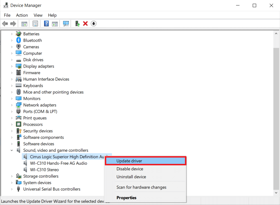
Task: Expand the Universal Serial Bus controllers node
Action: (x=12, y=189)
